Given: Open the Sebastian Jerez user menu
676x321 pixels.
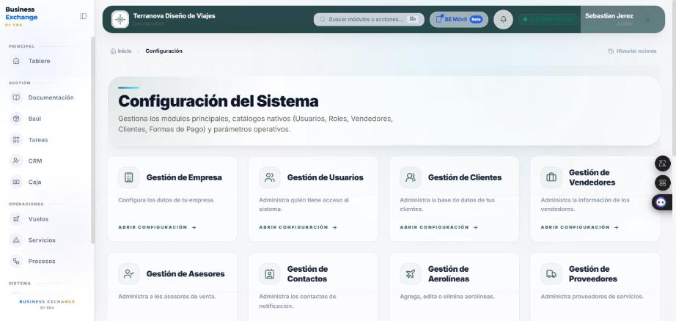Looking at the screenshot, I should point(622,19).
